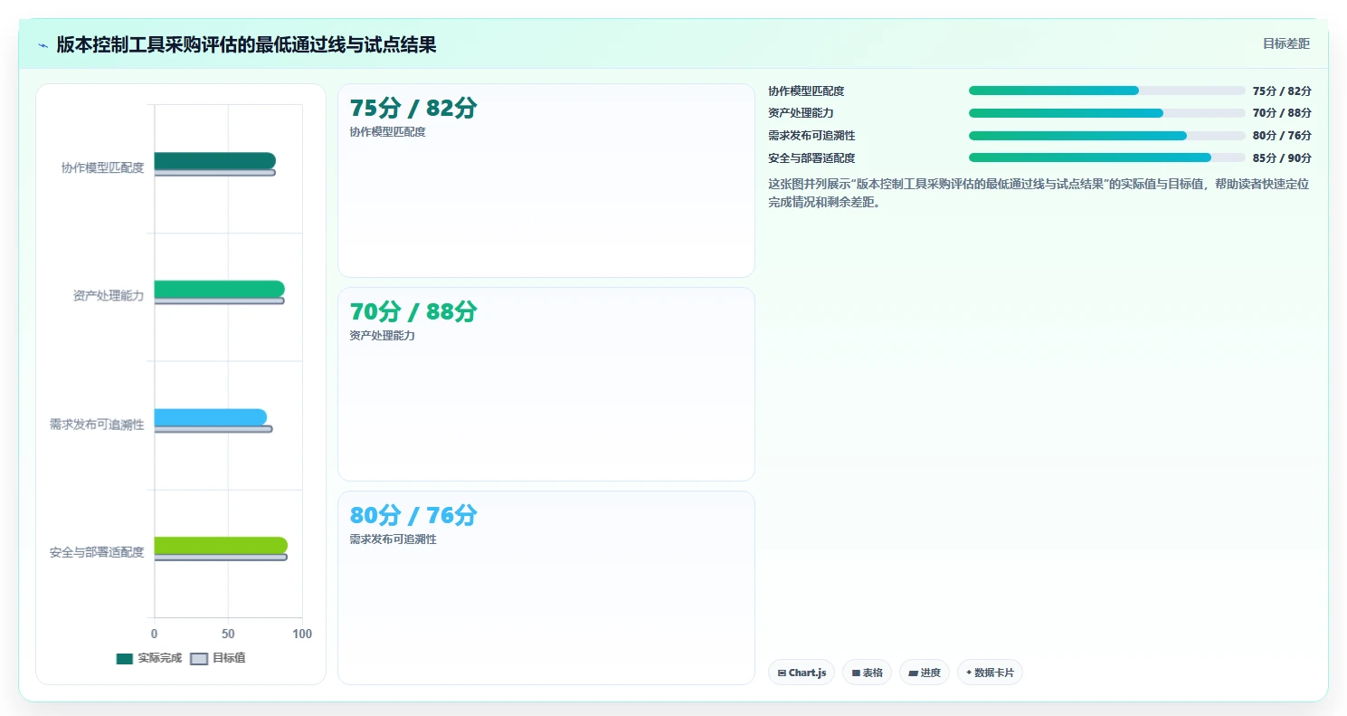
Task: Click the 安全与部署适配度 chart axis label
Action: point(97,552)
